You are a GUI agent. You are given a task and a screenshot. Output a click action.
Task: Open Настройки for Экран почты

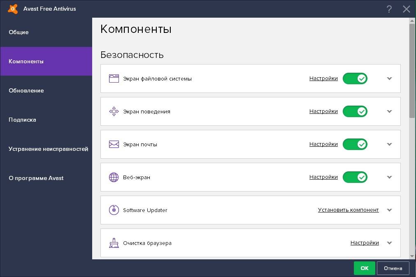[x=323, y=144]
